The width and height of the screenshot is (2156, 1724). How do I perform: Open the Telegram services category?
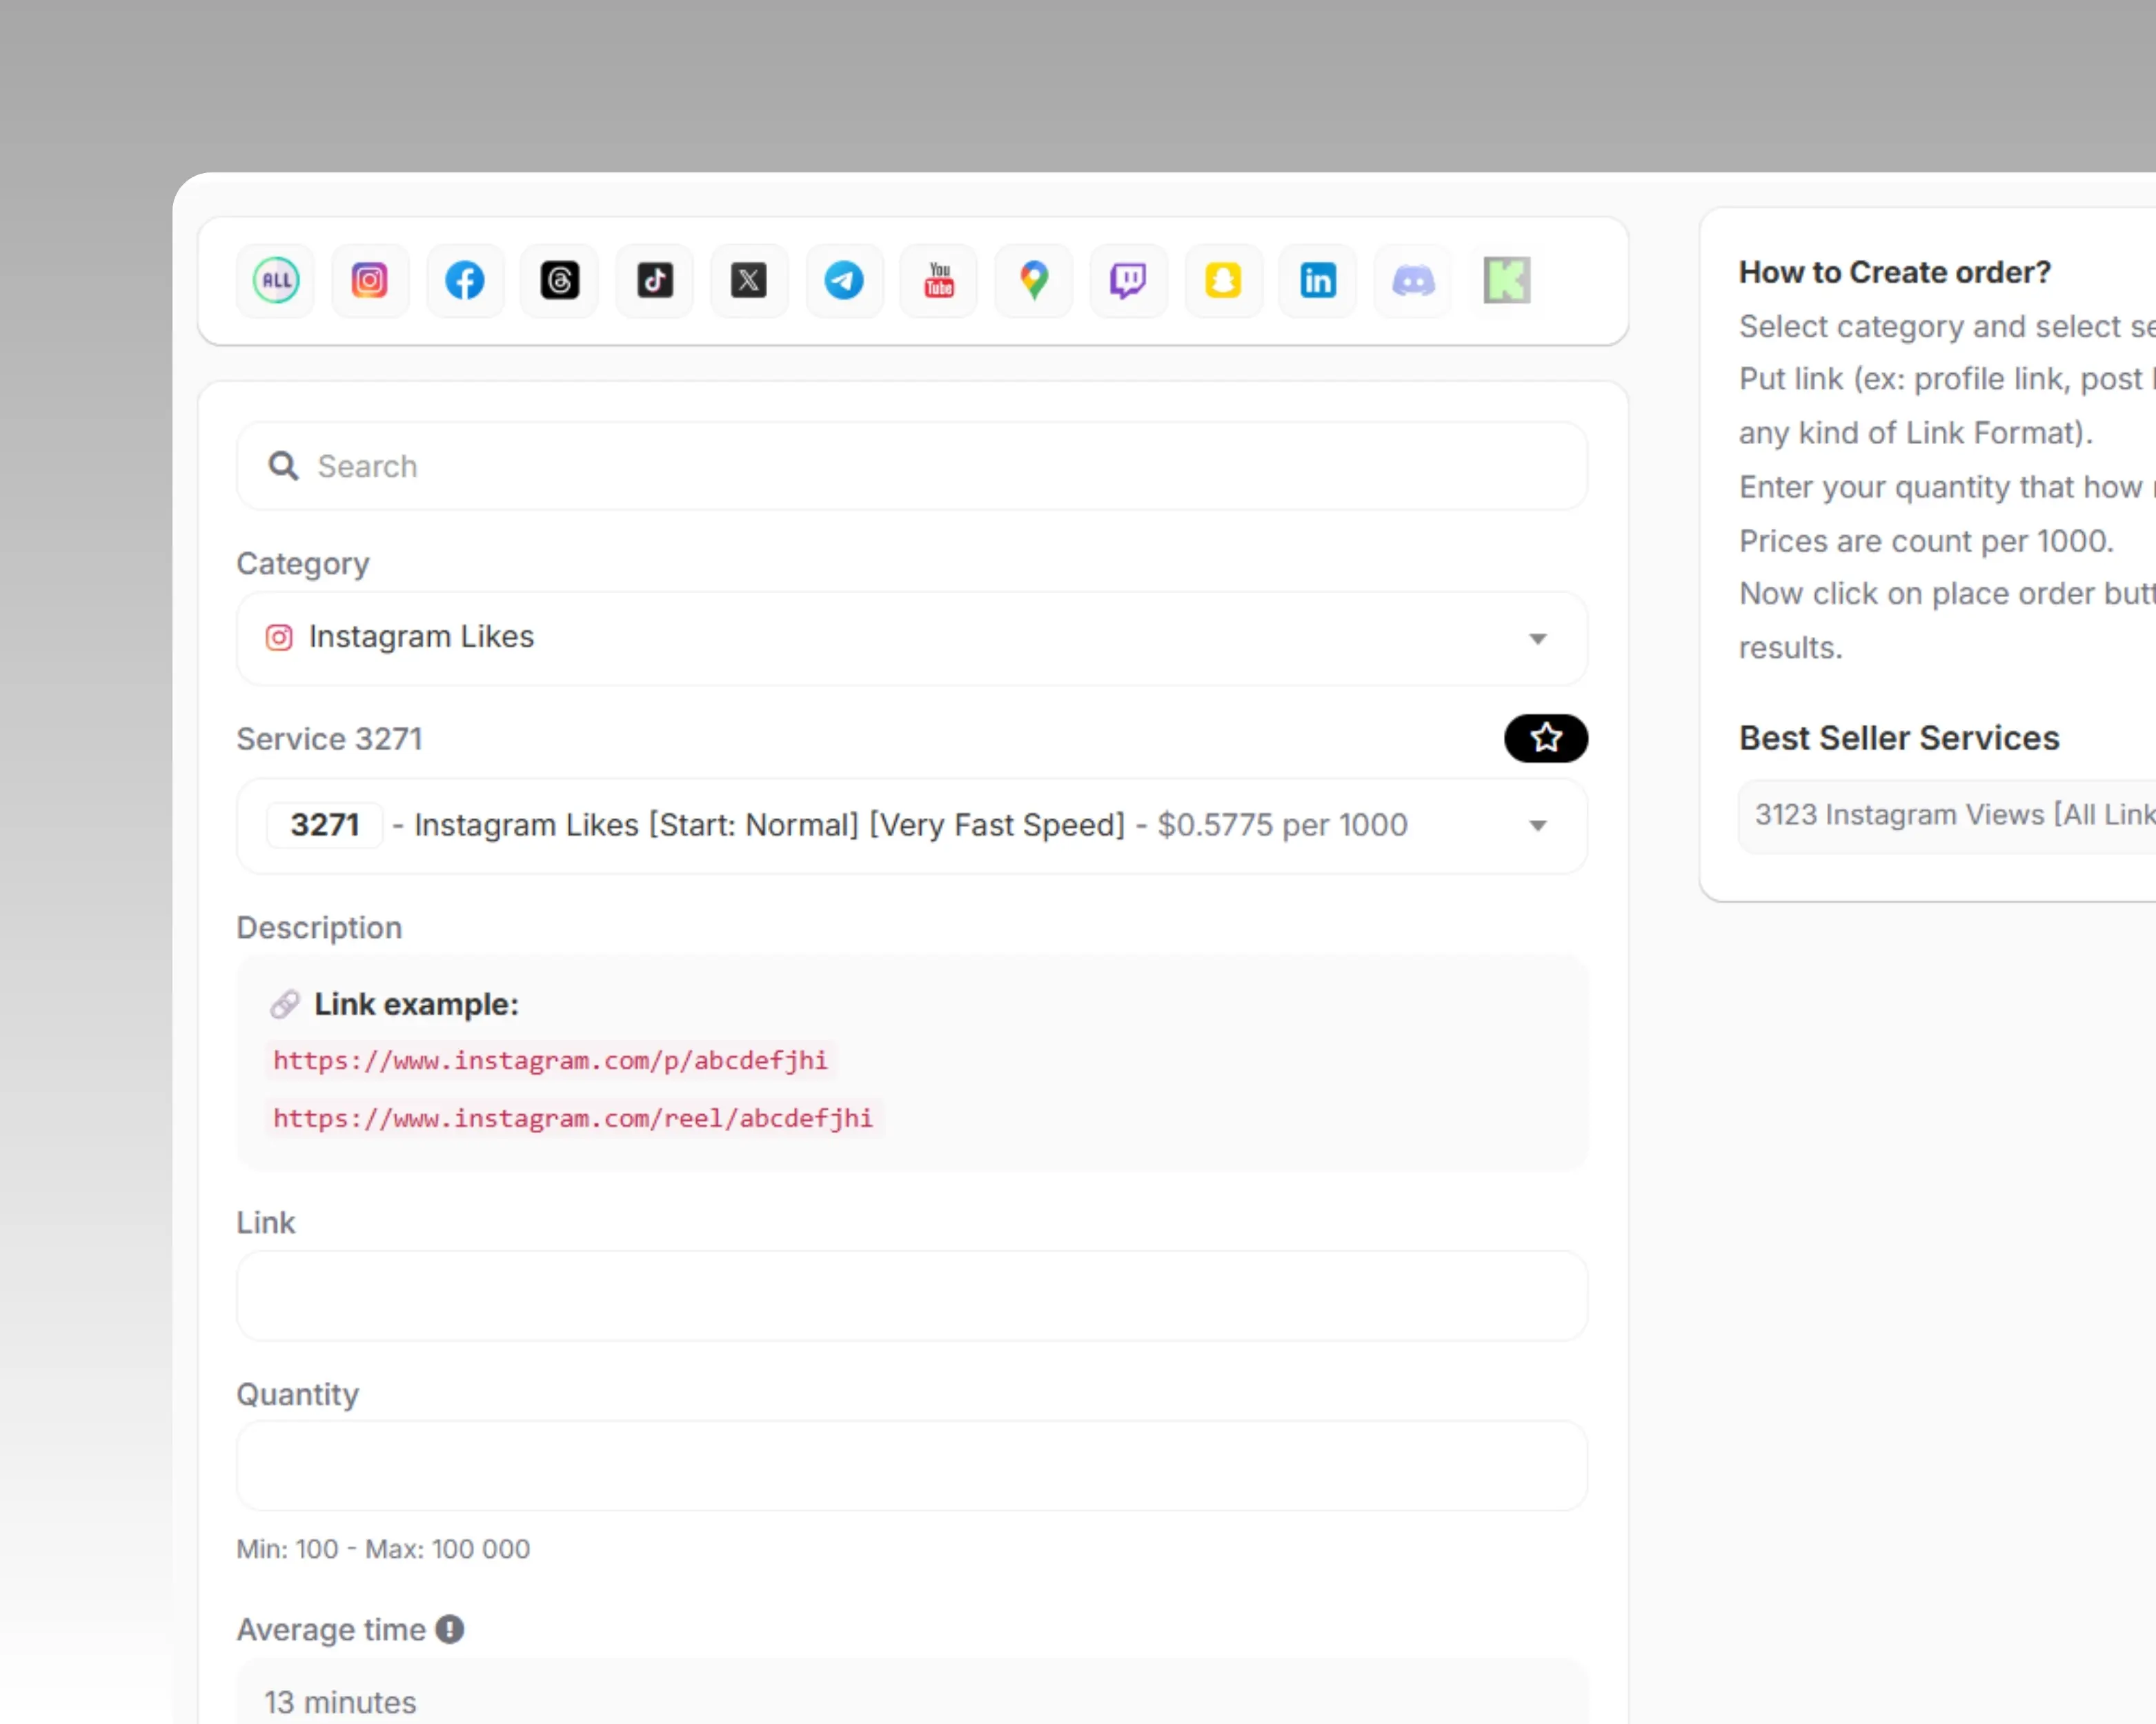coord(844,281)
